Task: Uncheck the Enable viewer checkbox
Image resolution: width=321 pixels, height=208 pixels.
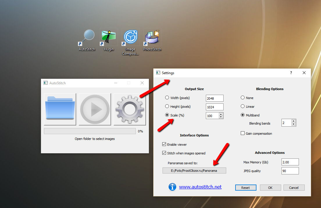Action: [164, 144]
